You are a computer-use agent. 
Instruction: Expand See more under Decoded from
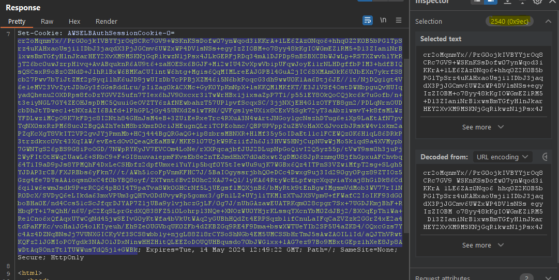coord(482,245)
